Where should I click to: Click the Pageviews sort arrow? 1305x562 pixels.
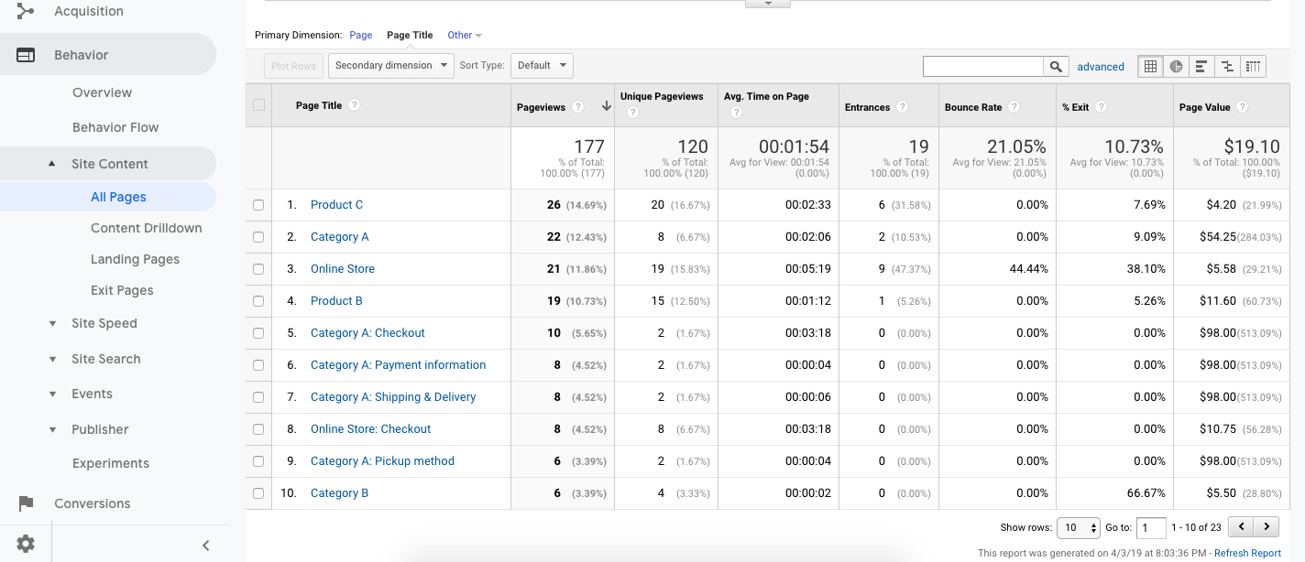(606, 107)
